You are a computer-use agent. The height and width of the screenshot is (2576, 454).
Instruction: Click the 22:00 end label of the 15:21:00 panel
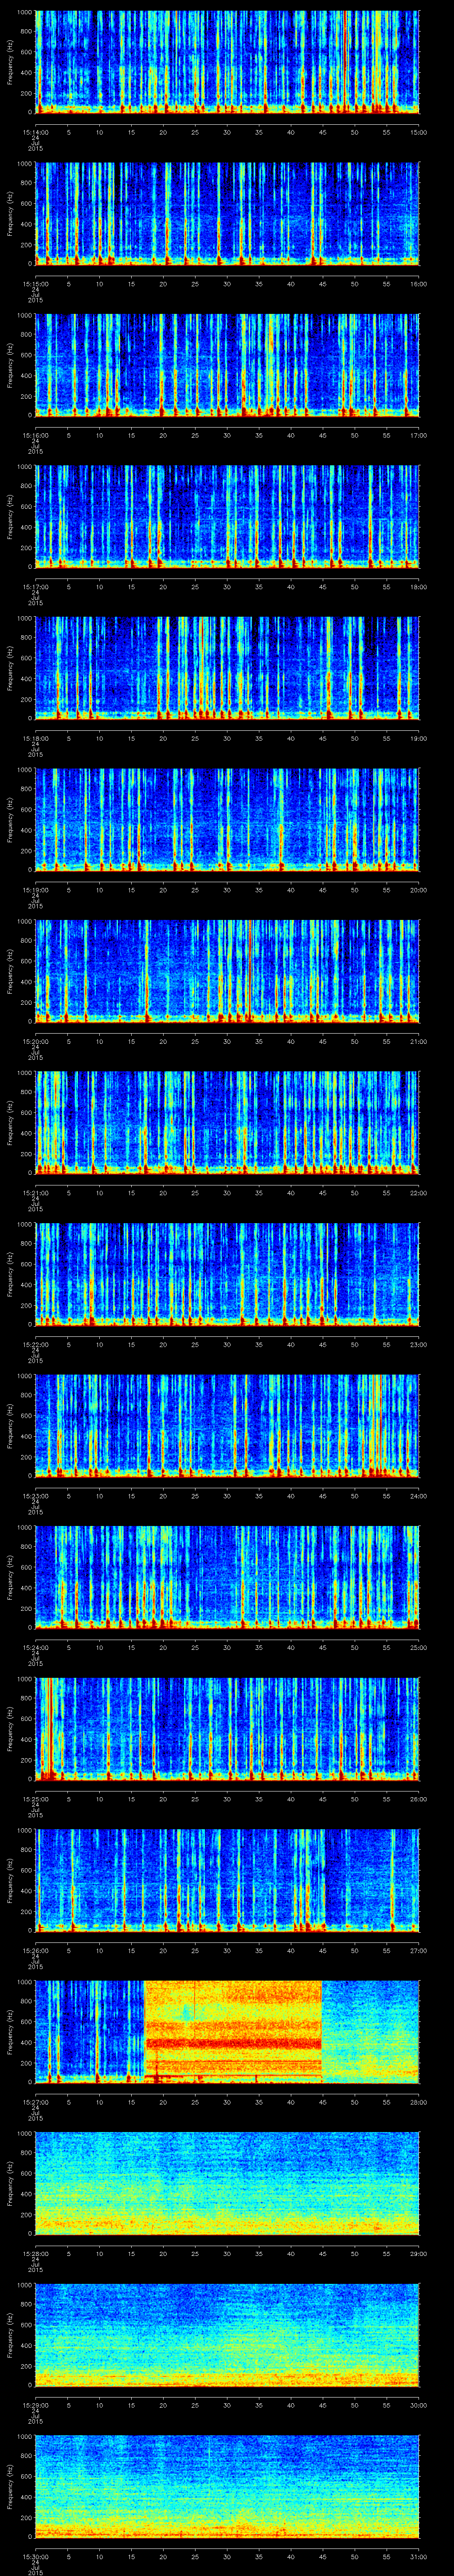tap(417, 1193)
